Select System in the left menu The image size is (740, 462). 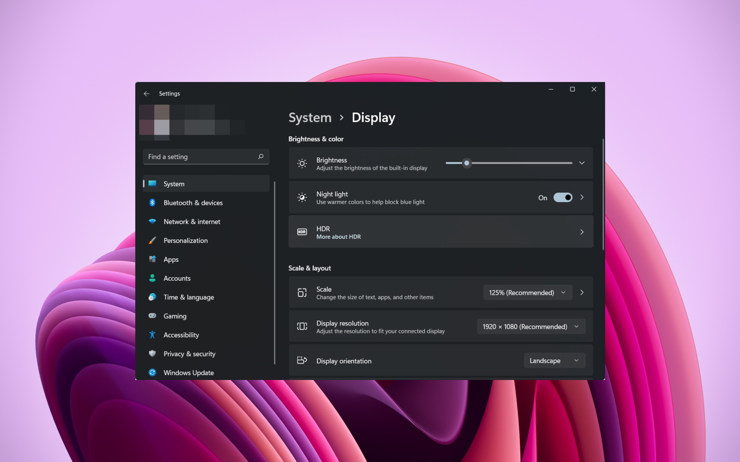pos(174,183)
